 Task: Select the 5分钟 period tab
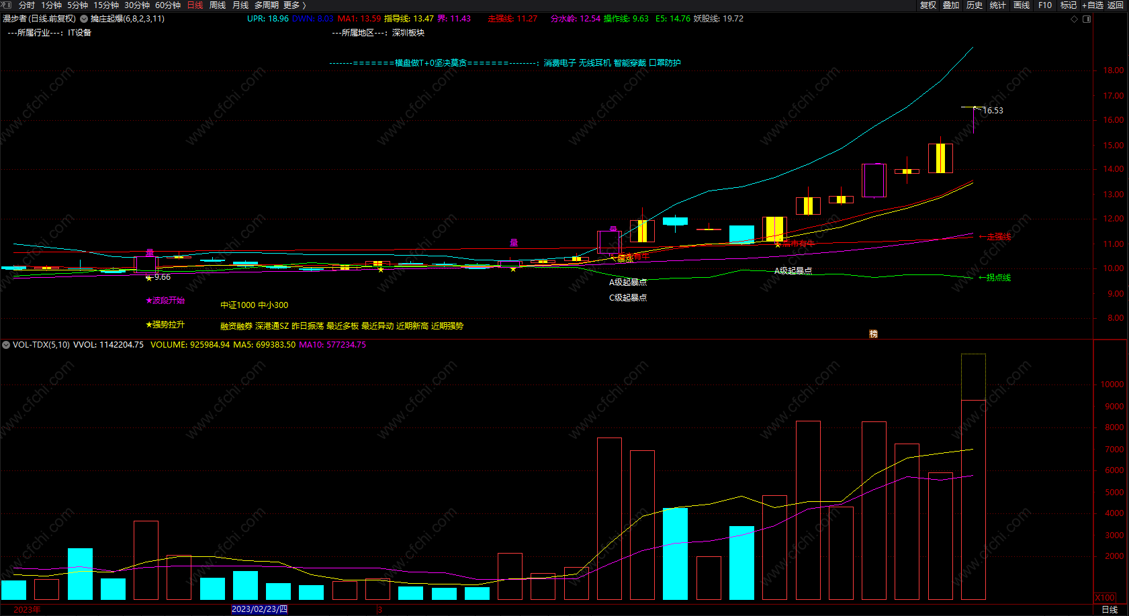(x=77, y=5)
